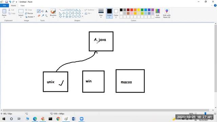Pick the purple color swatch
217x122 pixels.
(x=153, y=10)
